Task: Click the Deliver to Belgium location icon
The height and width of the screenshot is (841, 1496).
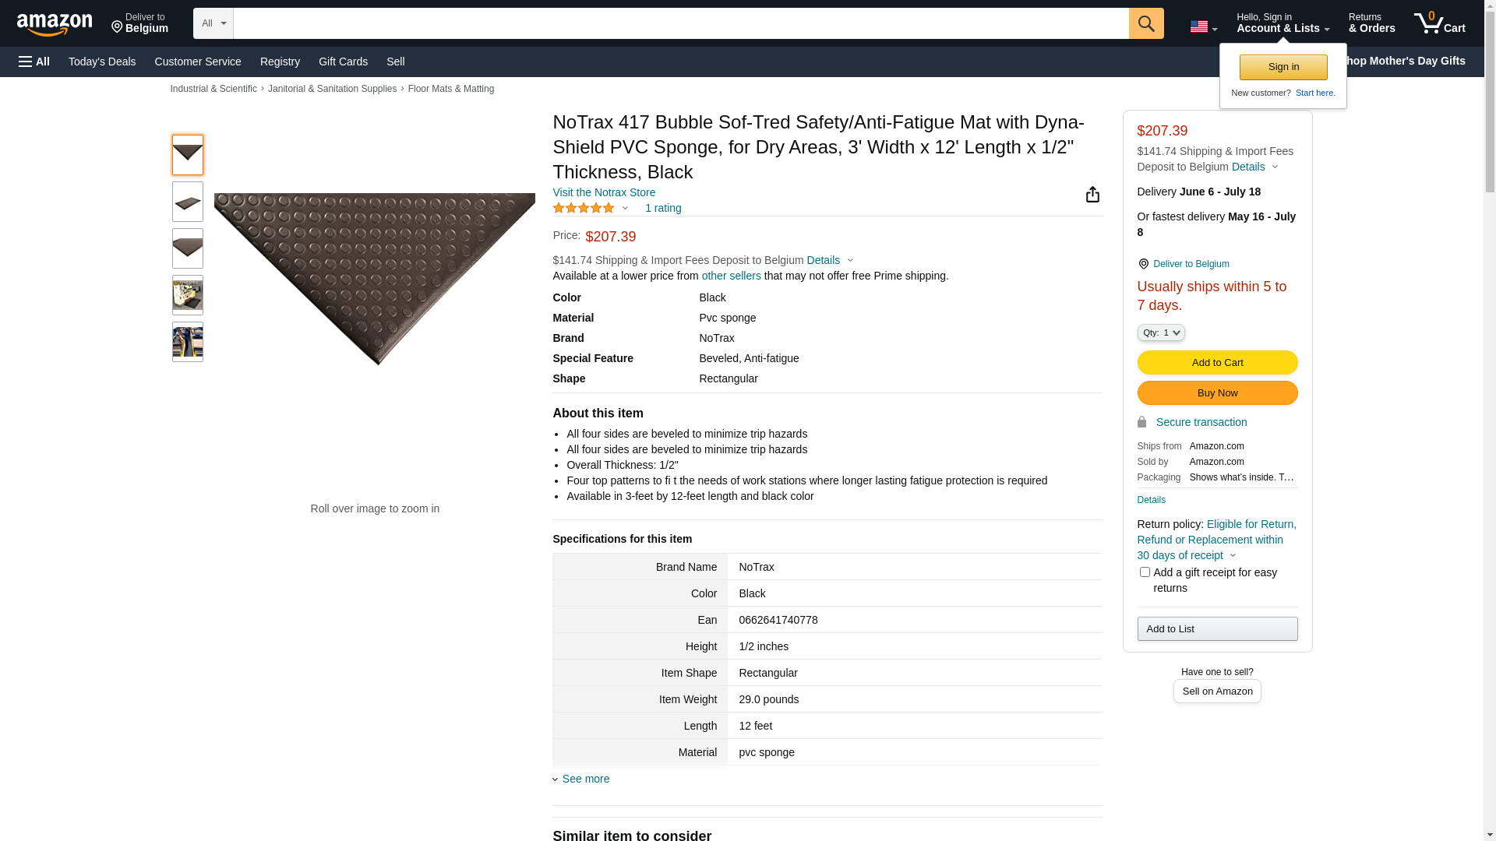Action: tap(1143, 265)
